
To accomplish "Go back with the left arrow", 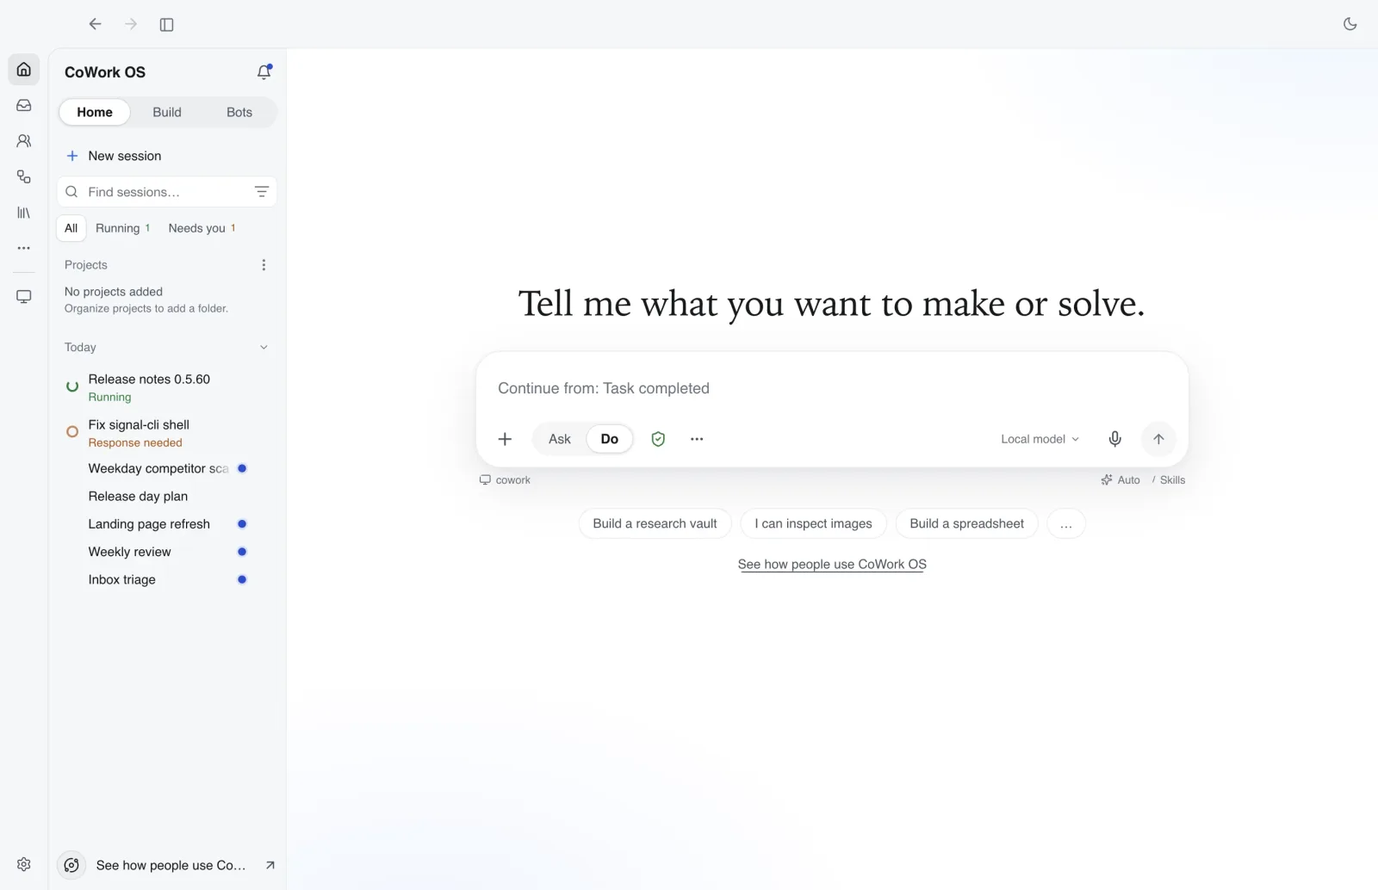I will click(95, 24).
